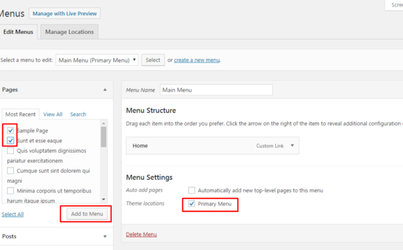Check Cumque sunt sint dolorem page
This screenshot has width=403, height=250.
coord(10,171)
